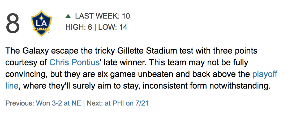Click the 'LOW: 14' ranking value
The image size is (296, 118).
(113, 27)
